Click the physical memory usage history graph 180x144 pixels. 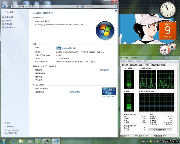[x=156, y=102]
